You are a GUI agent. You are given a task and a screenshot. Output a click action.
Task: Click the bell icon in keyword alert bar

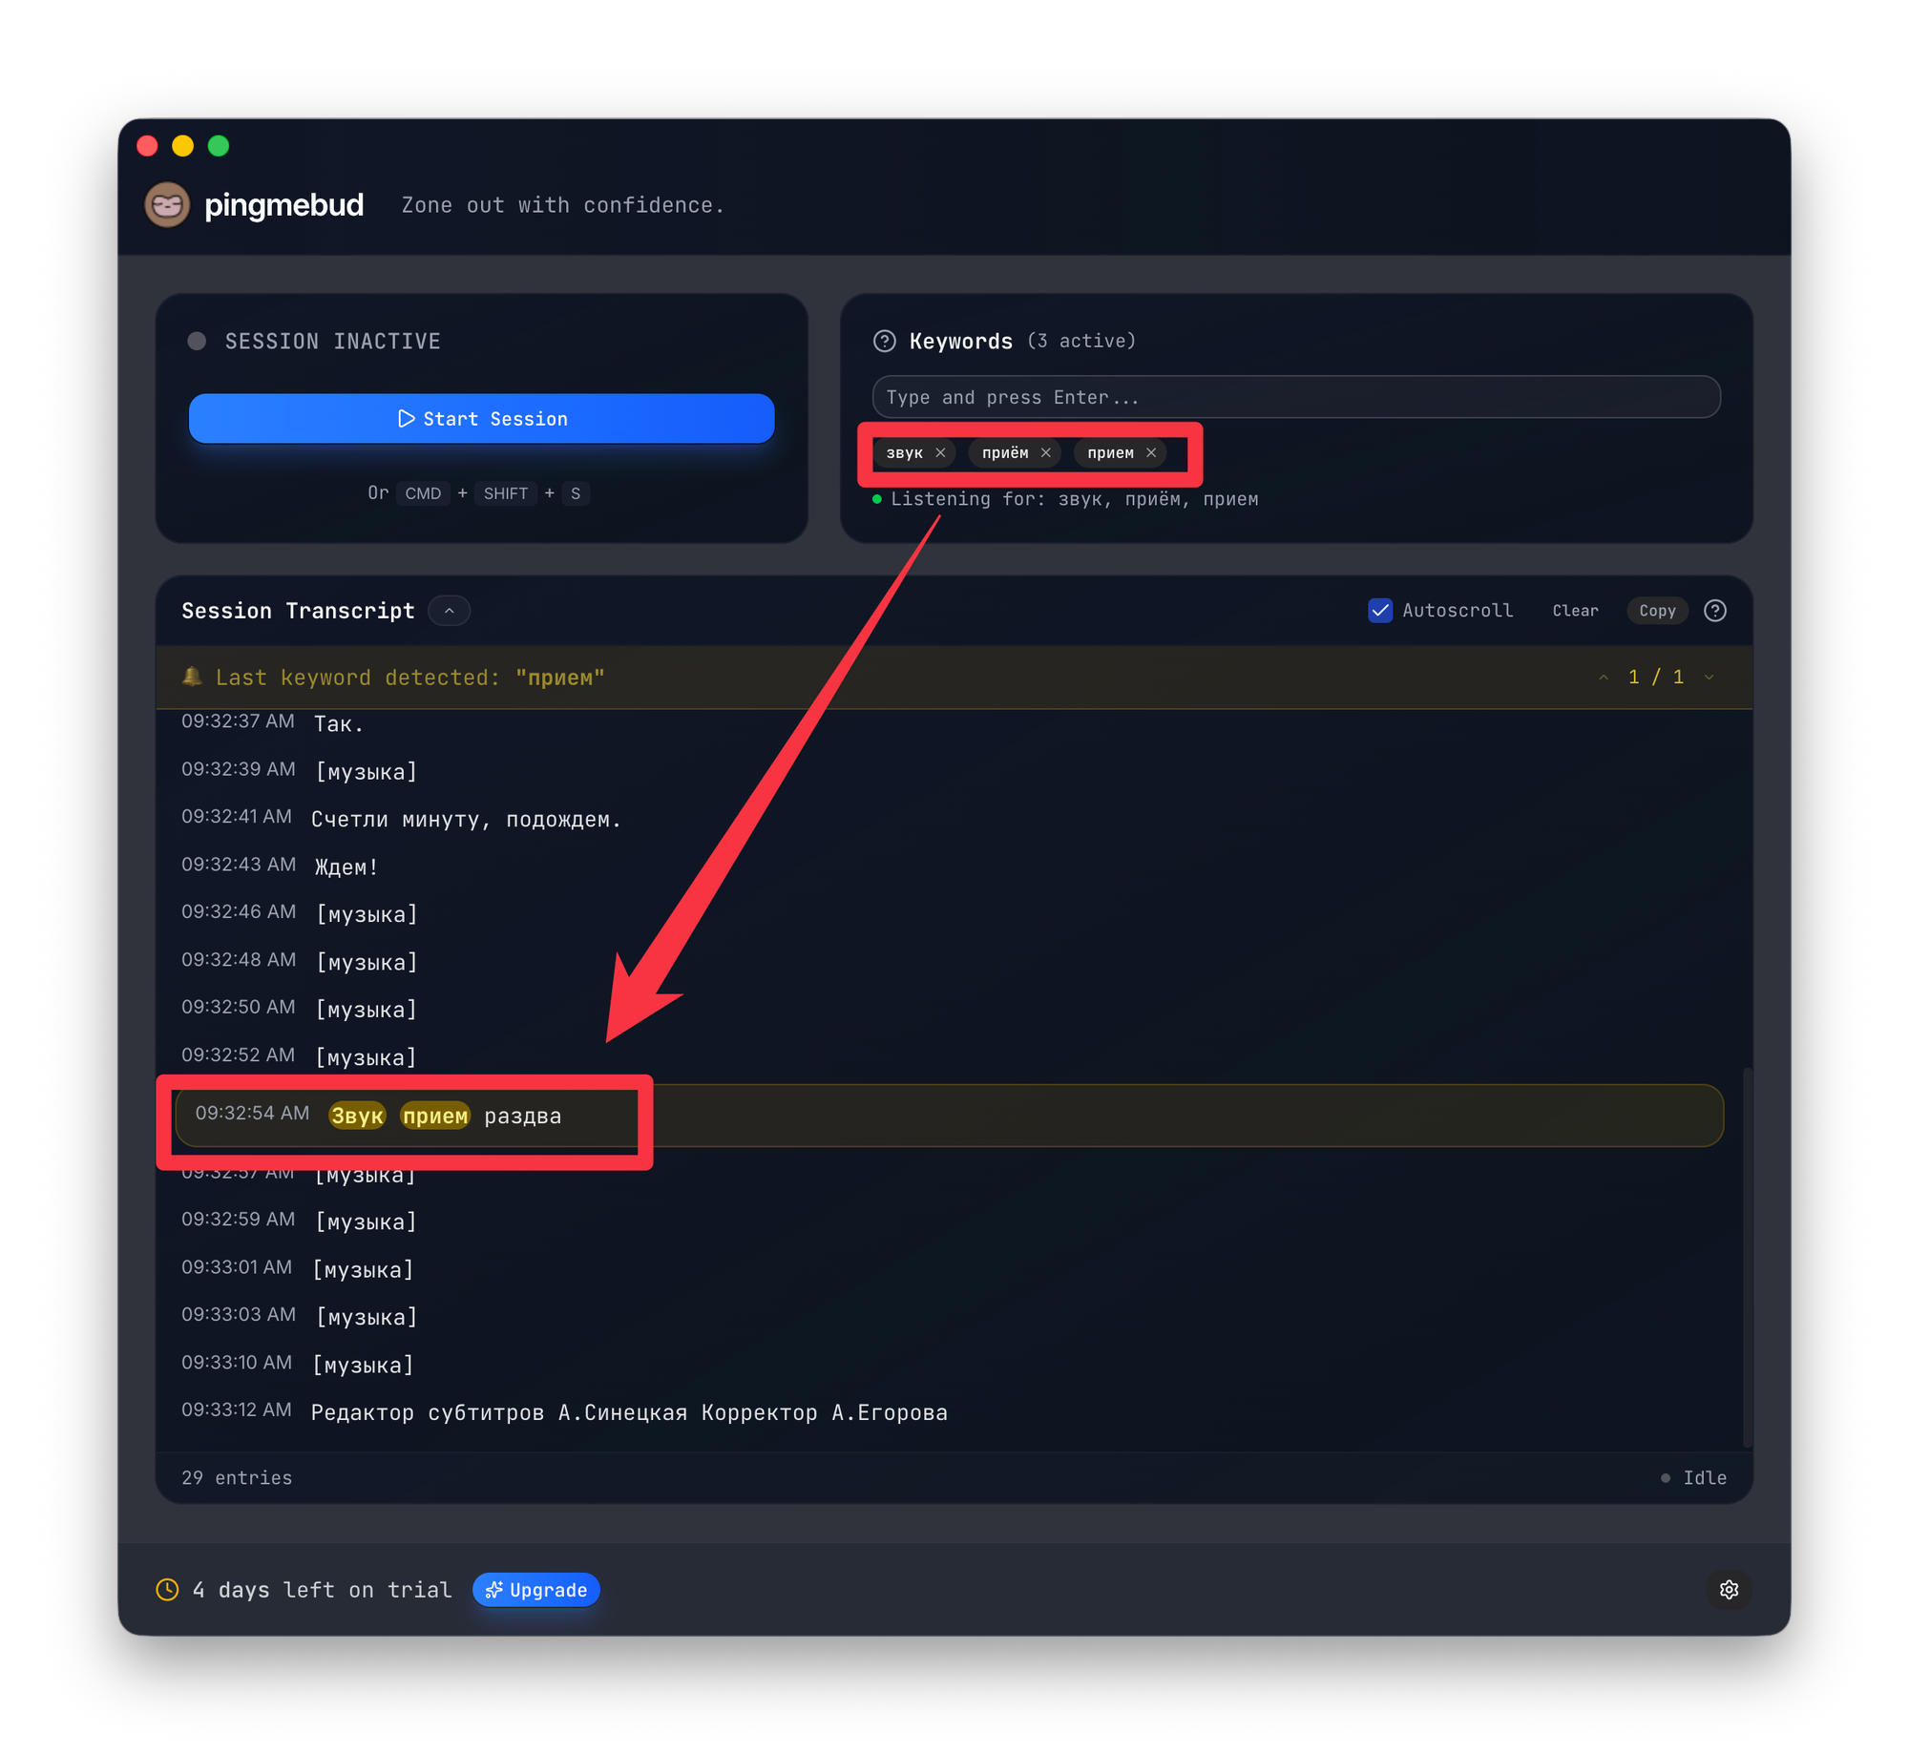coord(192,677)
